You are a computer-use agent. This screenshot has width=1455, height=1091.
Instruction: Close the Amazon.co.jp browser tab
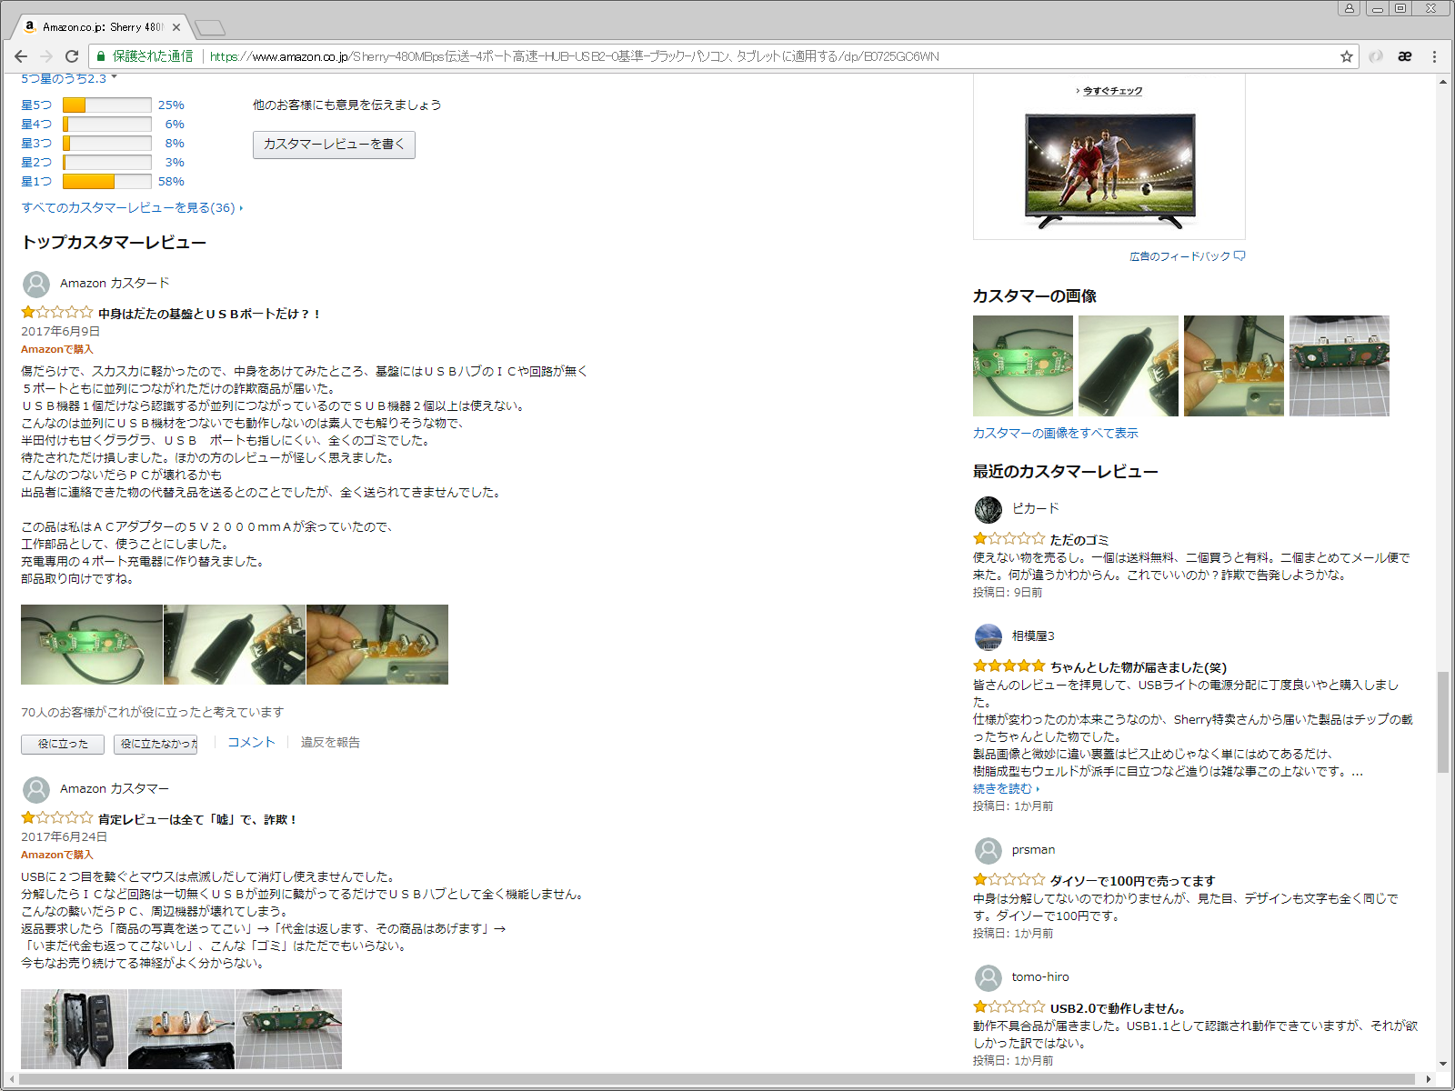click(176, 27)
